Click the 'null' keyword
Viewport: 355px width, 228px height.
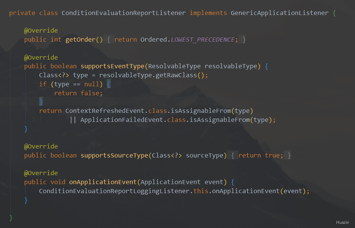click(92, 84)
